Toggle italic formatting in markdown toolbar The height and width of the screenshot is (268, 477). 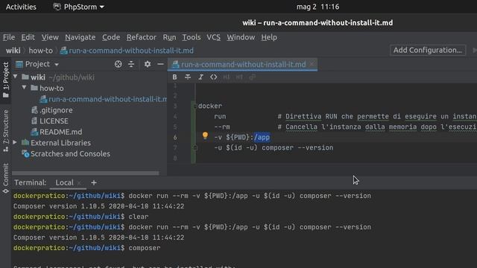[200, 77]
